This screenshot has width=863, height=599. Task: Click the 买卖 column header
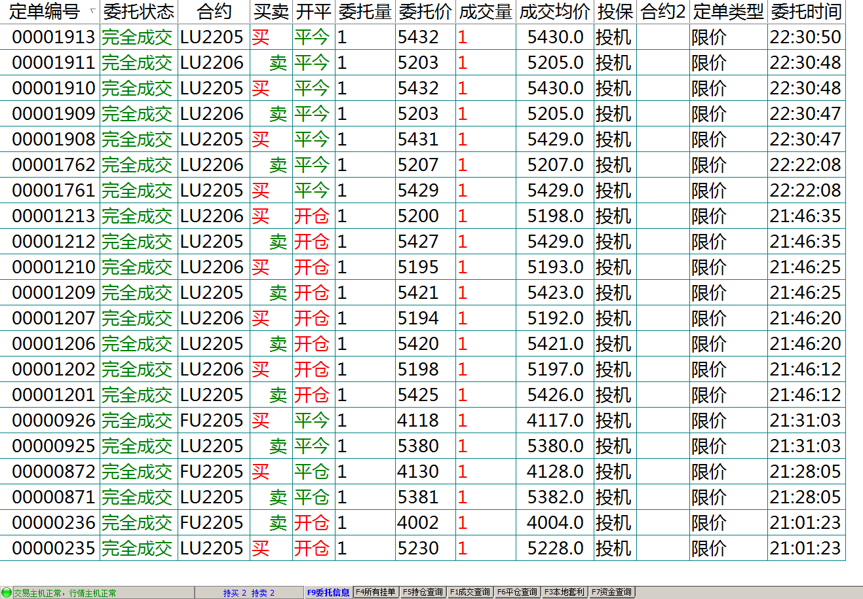click(271, 12)
